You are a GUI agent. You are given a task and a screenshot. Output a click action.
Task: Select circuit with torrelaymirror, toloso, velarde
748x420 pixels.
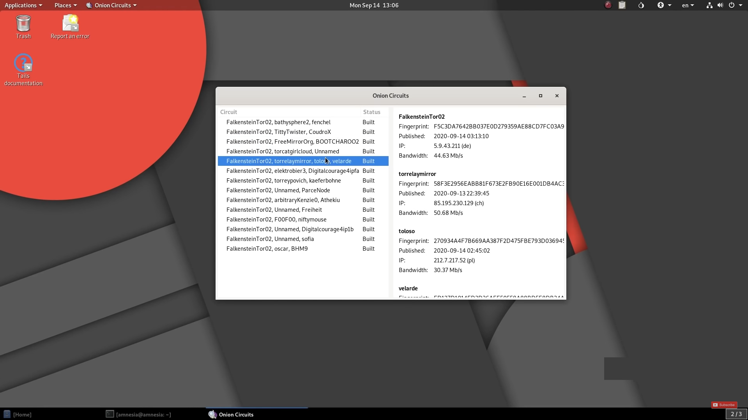(x=303, y=161)
